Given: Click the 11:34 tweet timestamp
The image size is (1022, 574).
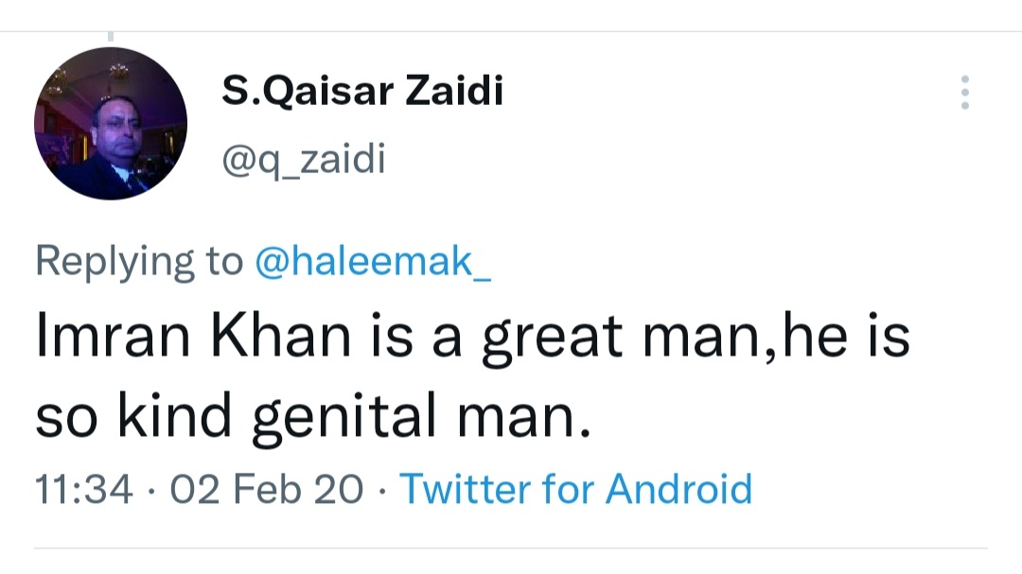Looking at the screenshot, I should [84, 489].
